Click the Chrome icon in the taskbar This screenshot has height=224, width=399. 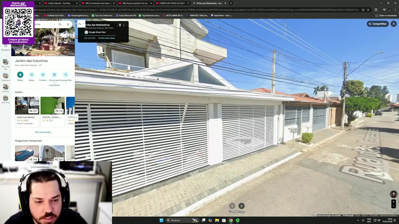tap(231, 220)
